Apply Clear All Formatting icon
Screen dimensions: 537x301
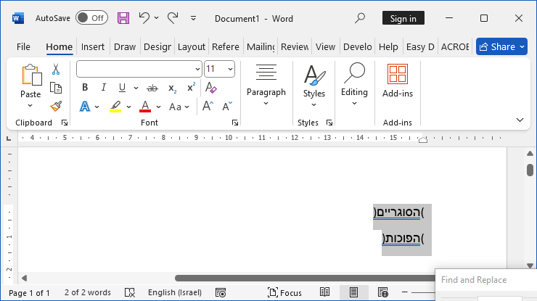[x=211, y=88]
